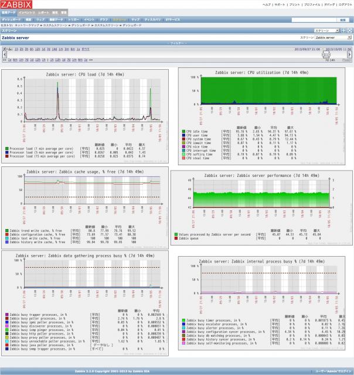Go to ダッシュボード submenu item

[x=11, y=19]
